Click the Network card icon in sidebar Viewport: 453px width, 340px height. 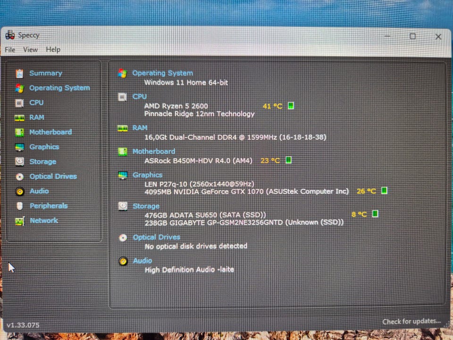(x=19, y=221)
